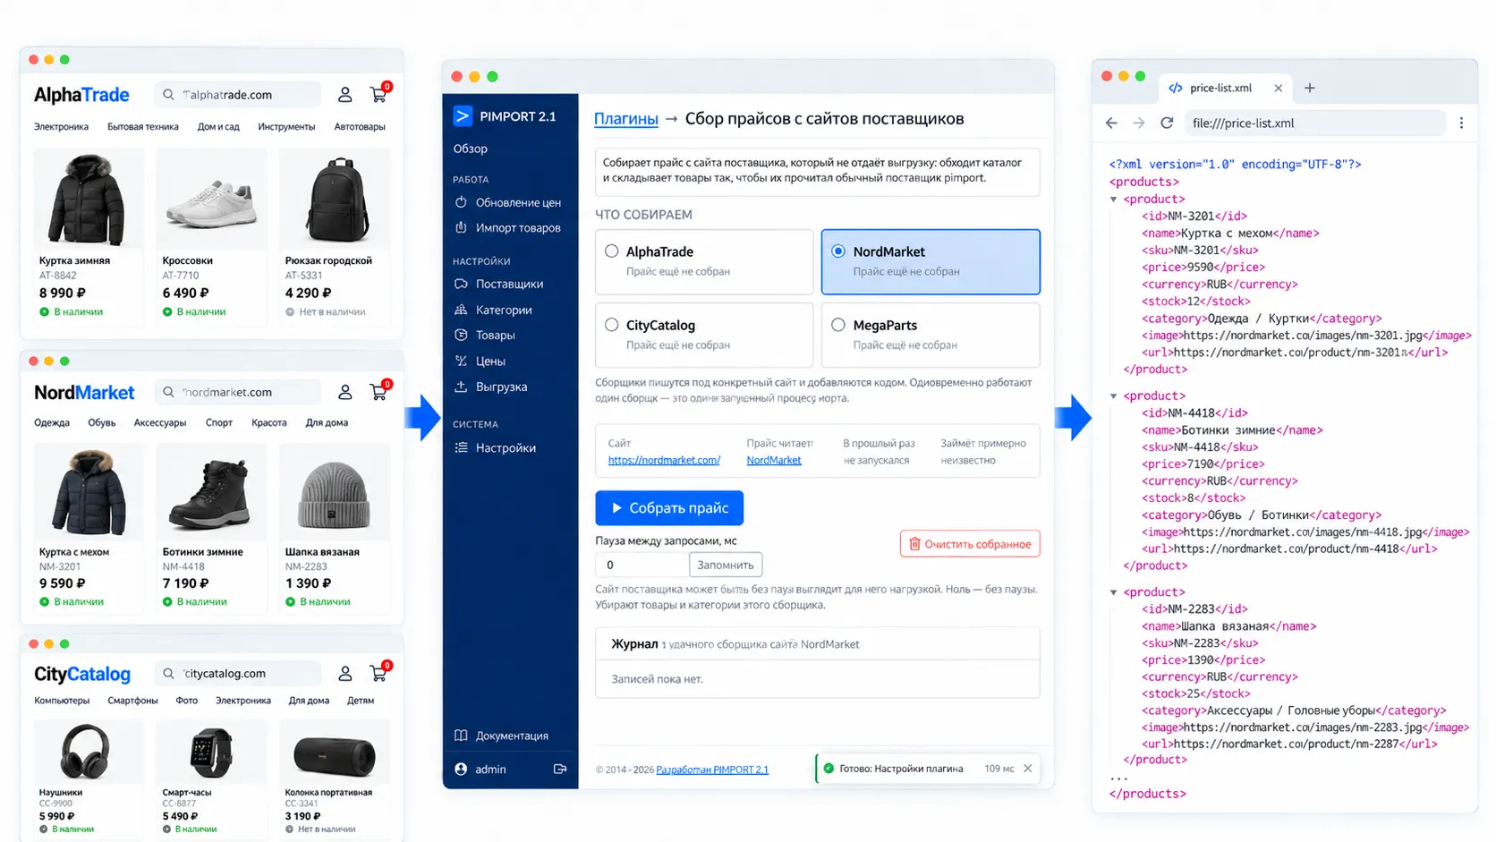Image resolution: width=1496 pixels, height=842 pixels.
Task: Click the Товары sidebar icon
Action: [x=461, y=335]
